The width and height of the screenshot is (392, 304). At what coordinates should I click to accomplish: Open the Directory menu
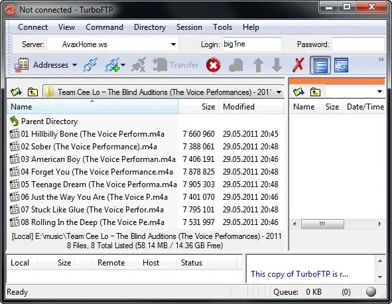[150, 27]
